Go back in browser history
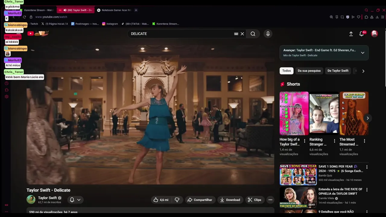Image resolution: width=386 pixels, height=217 pixels. [x=14, y=17]
